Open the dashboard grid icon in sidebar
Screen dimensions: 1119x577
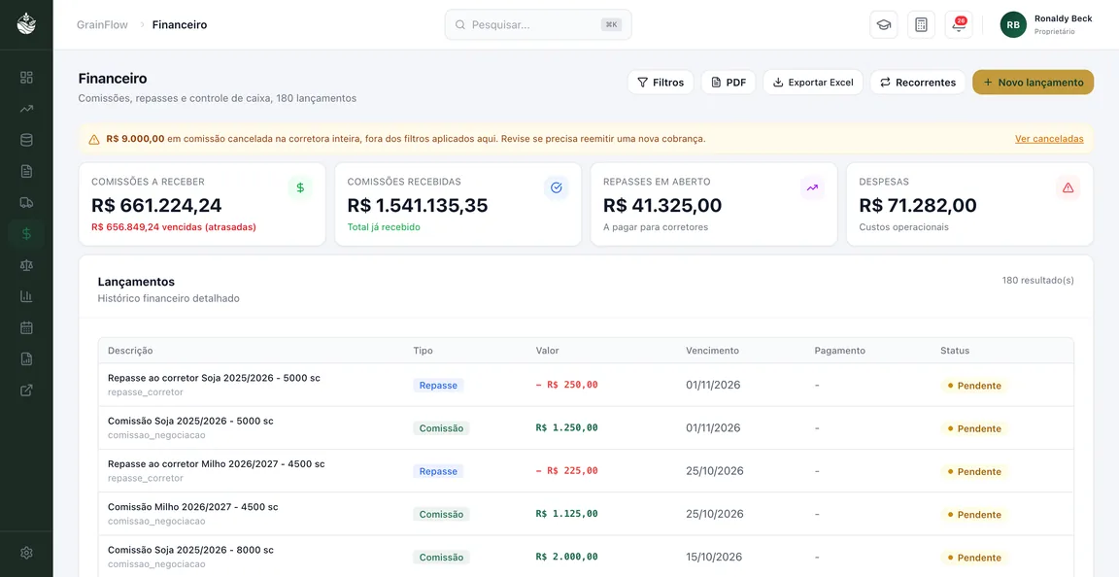tap(26, 77)
